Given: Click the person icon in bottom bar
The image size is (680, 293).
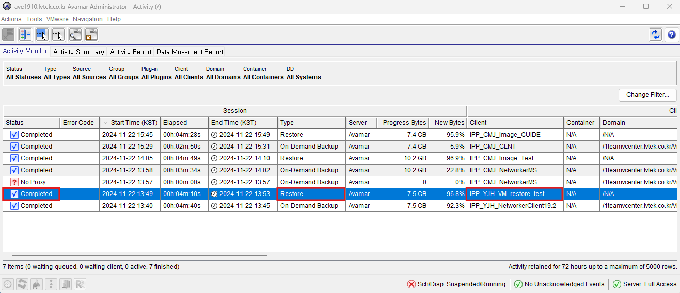Looking at the screenshot, I should coord(37,284).
